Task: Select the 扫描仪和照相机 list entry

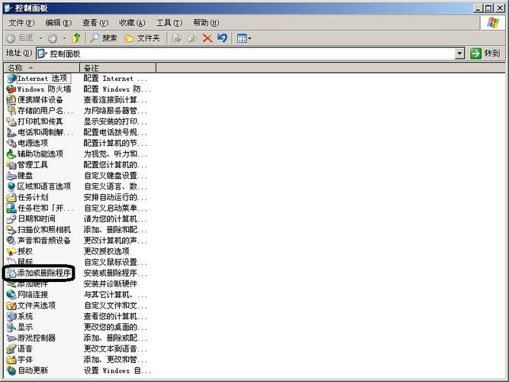Action: (x=39, y=230)
